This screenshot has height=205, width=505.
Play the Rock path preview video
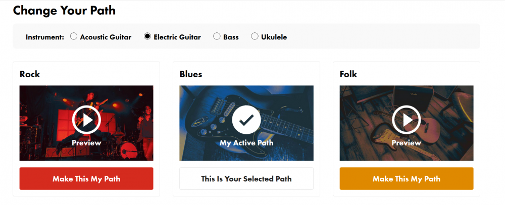point(86,120)
